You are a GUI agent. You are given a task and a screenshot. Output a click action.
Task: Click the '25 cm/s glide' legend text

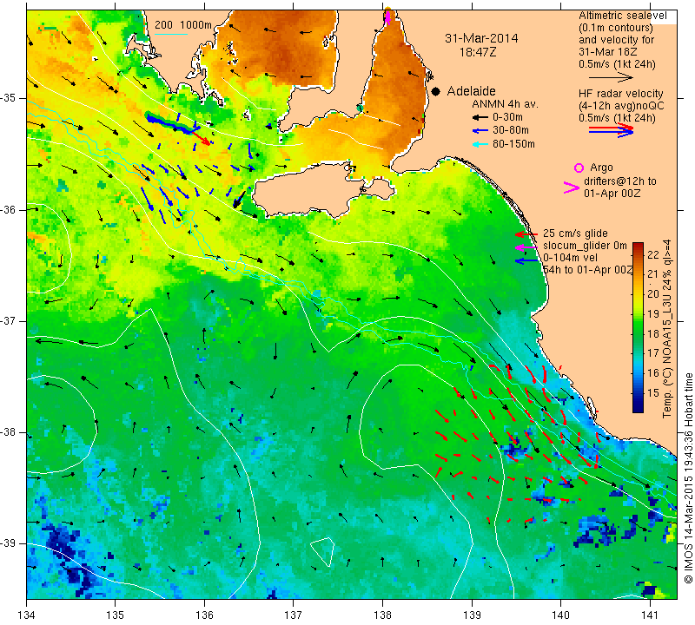pyautogui.click(x=575, y=234)
